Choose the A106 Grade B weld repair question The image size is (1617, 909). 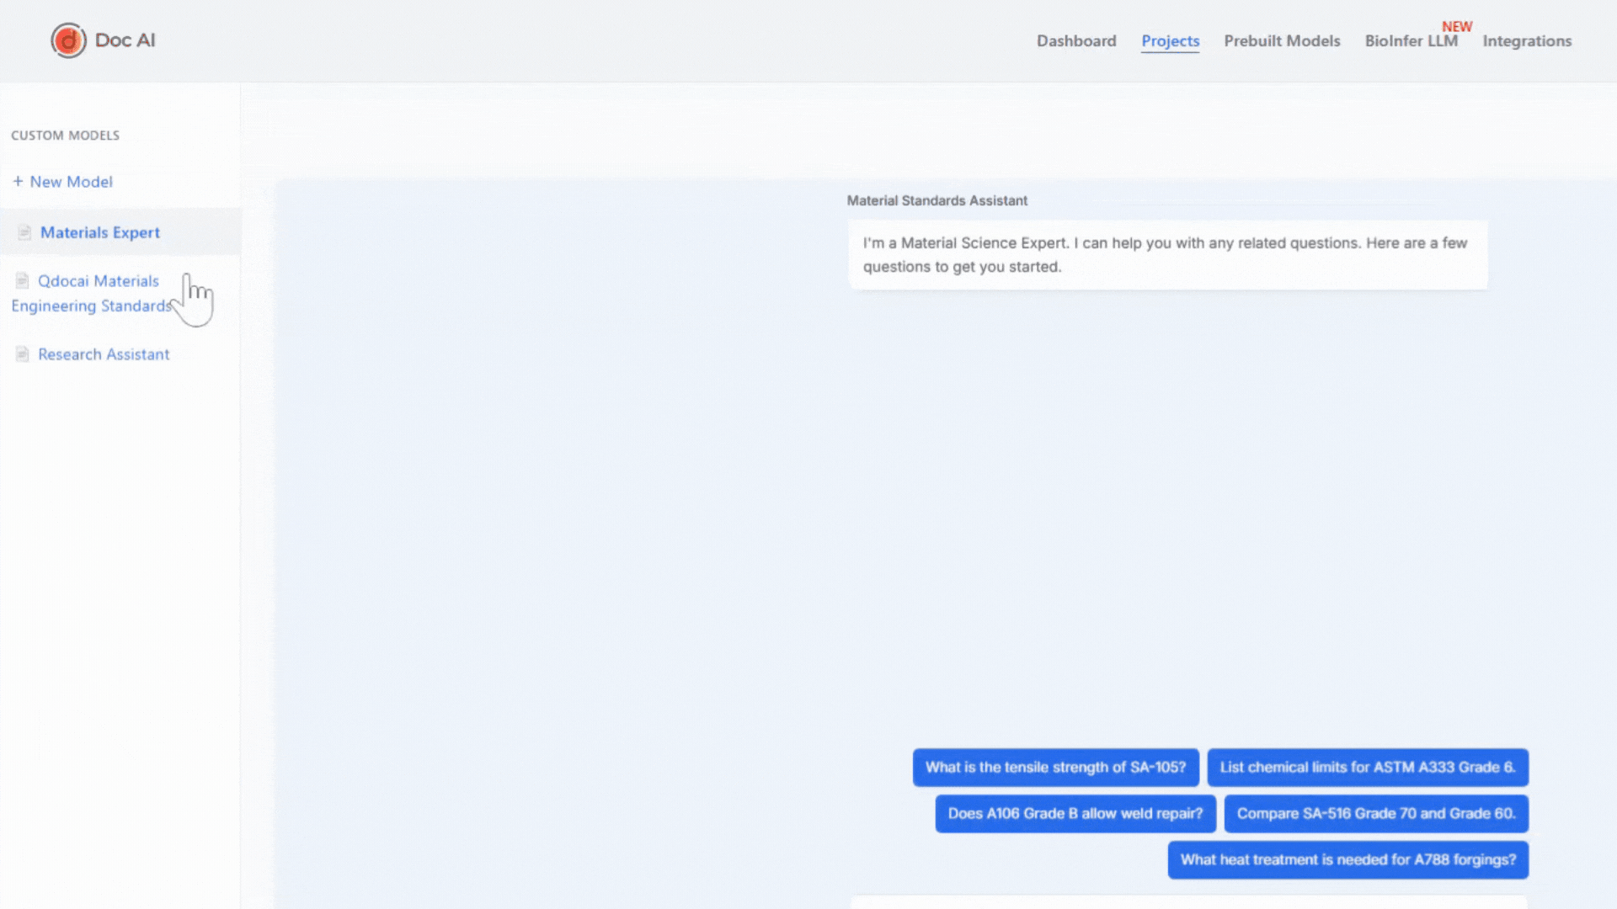click(x=1075, y=814)
